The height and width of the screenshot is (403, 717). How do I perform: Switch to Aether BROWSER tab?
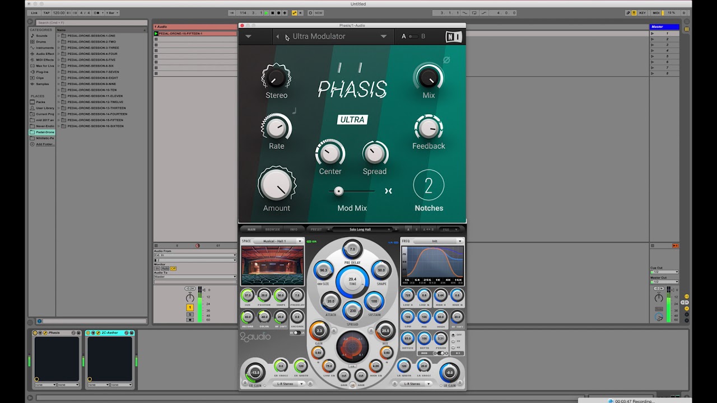click(x=272, y=229)
